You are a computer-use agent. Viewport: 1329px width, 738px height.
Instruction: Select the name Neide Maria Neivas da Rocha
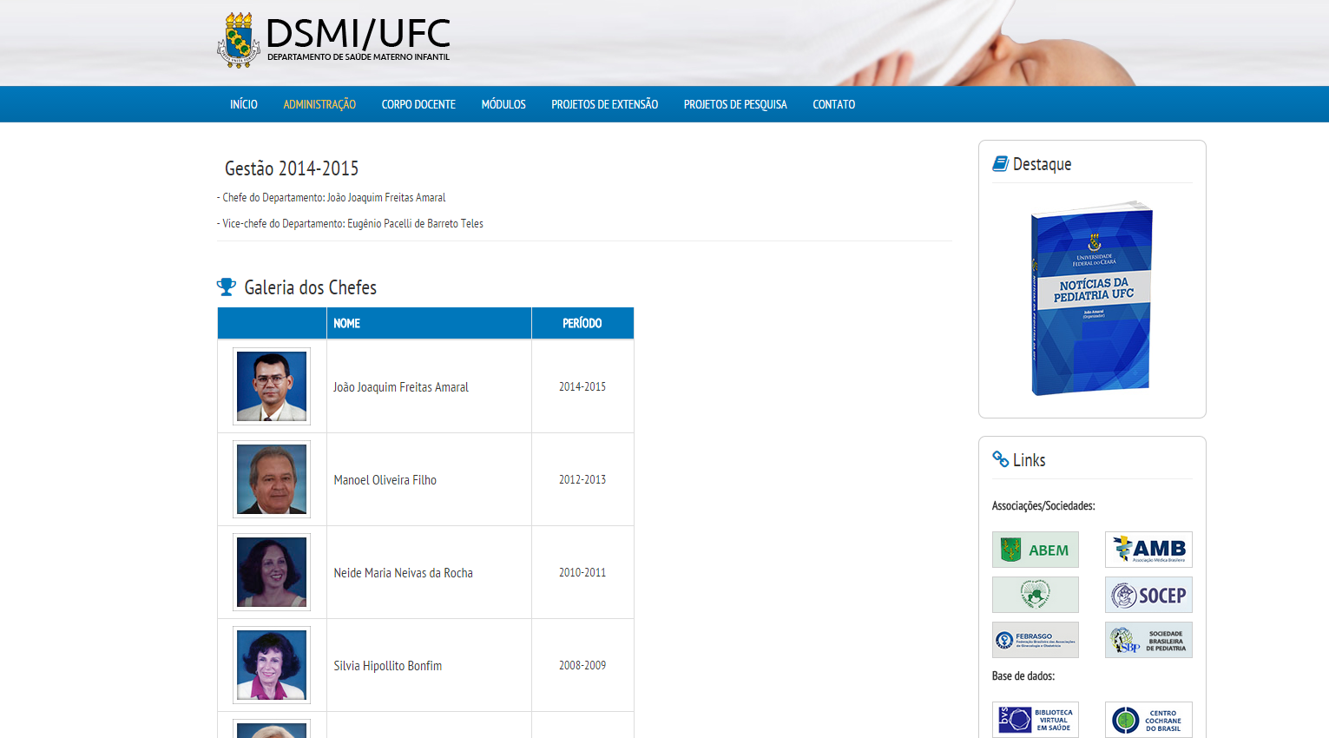pos(404,573)
